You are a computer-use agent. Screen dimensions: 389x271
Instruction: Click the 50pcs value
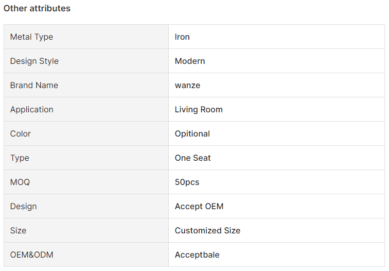pyautogui.click(x=187, y=182)
